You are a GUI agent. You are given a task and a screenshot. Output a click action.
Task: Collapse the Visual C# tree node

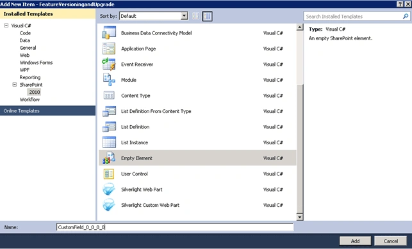coord(6,26)
